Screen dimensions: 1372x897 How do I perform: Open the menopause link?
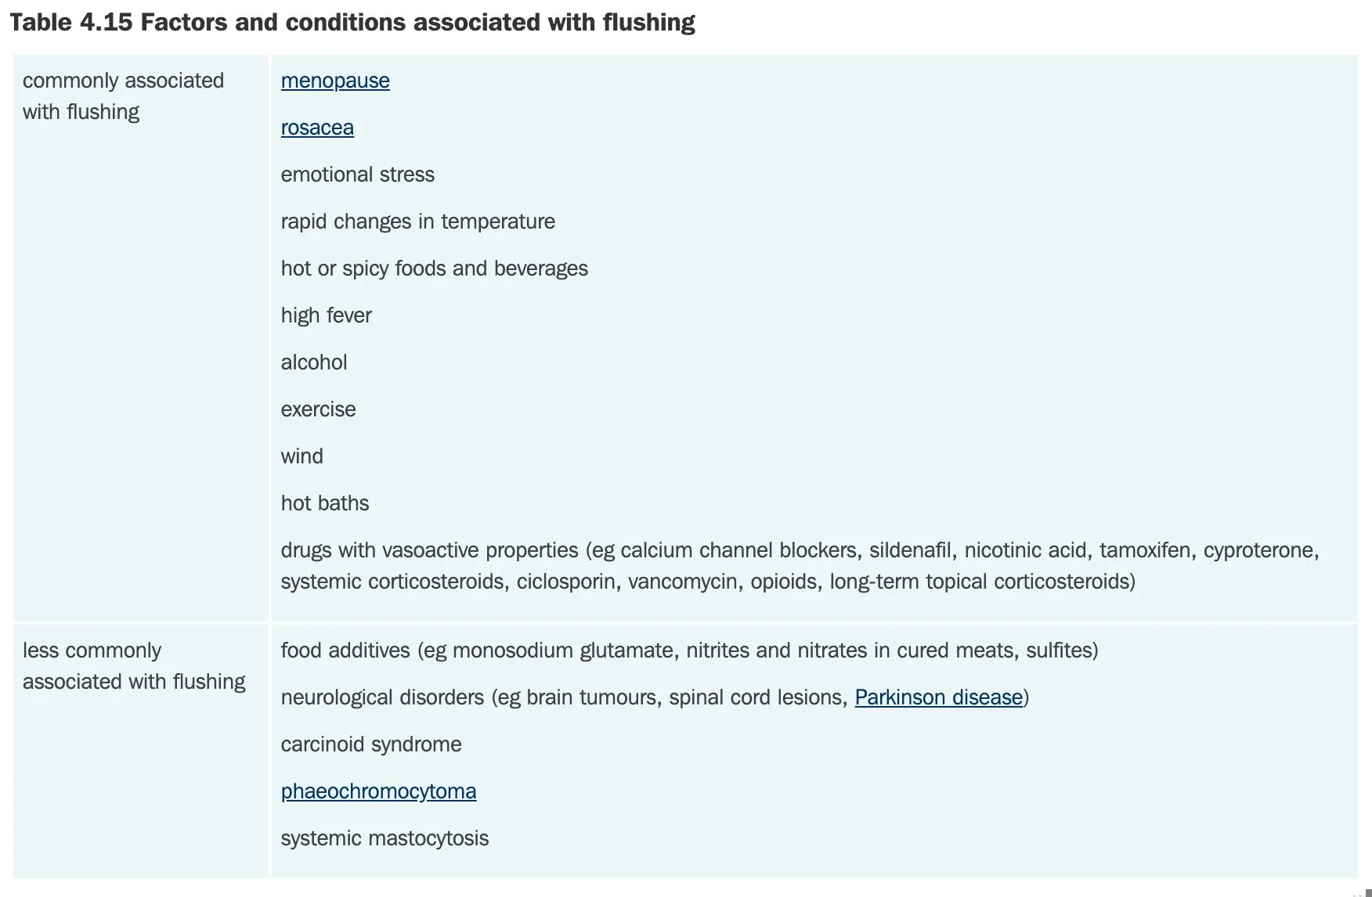pos(335,81)
